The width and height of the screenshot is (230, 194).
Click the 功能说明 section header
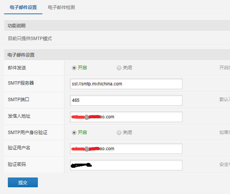(x=17, y=26)
